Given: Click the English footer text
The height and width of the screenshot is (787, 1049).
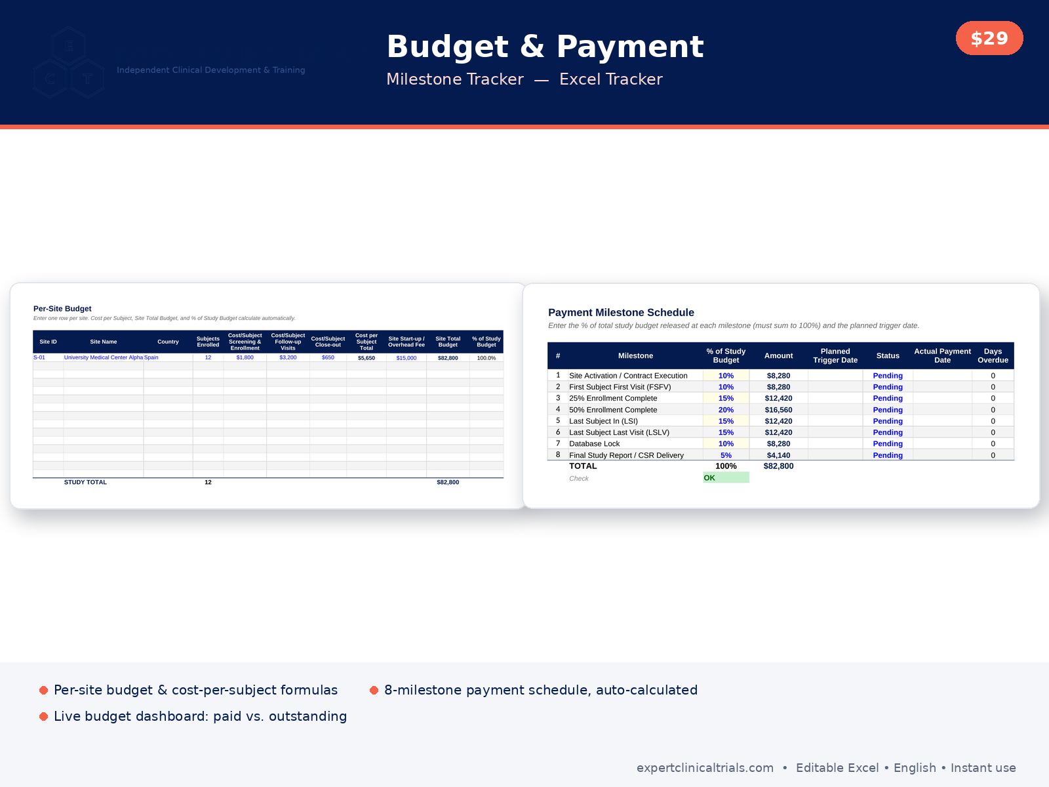Looking at the screenshot, I should [915, 767].
